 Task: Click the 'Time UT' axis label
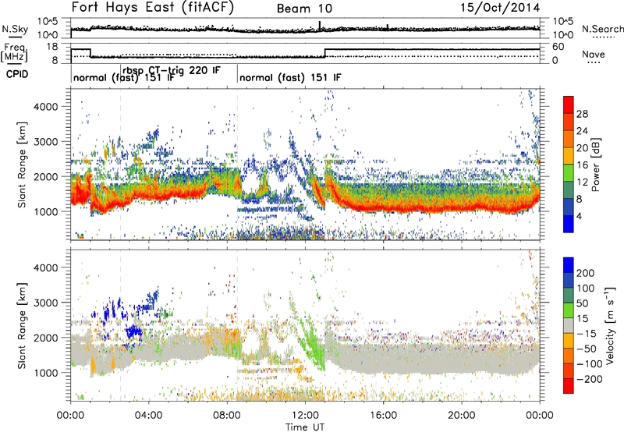tap(305, 427)
